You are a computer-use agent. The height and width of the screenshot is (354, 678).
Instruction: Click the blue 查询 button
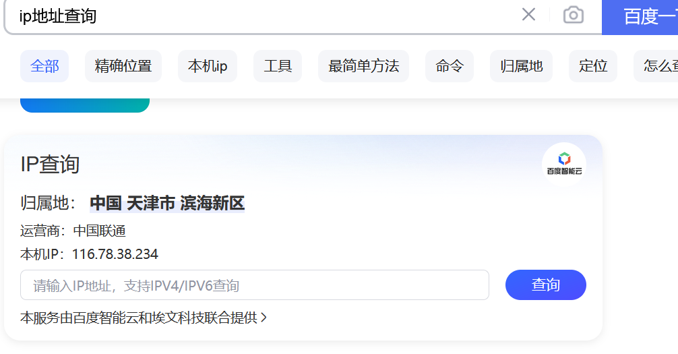(546, 285)
